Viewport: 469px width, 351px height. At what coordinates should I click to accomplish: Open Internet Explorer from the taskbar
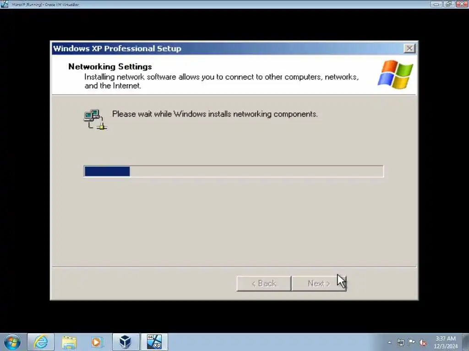point(41,342)
